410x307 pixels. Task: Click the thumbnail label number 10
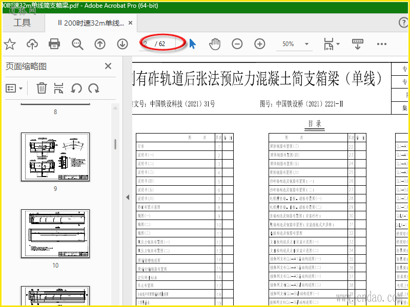point(55,265)
